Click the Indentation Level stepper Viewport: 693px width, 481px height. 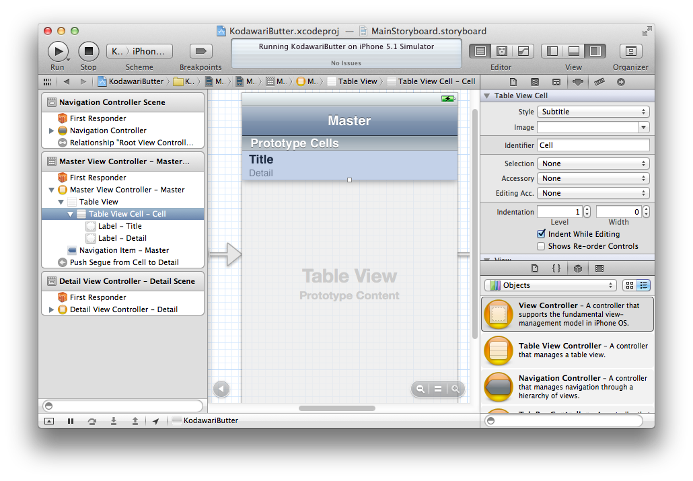(x=587, y=212)
